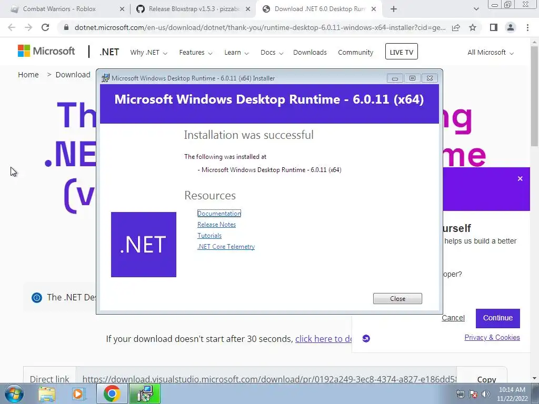Click the network tray icon
Screen dimensions: 539x404
(460, 394)
